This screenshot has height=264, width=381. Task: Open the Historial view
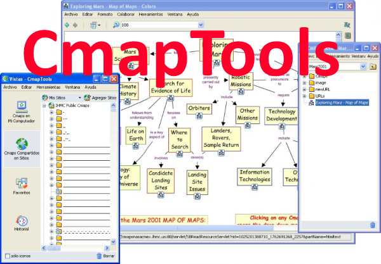coord(22,223)
